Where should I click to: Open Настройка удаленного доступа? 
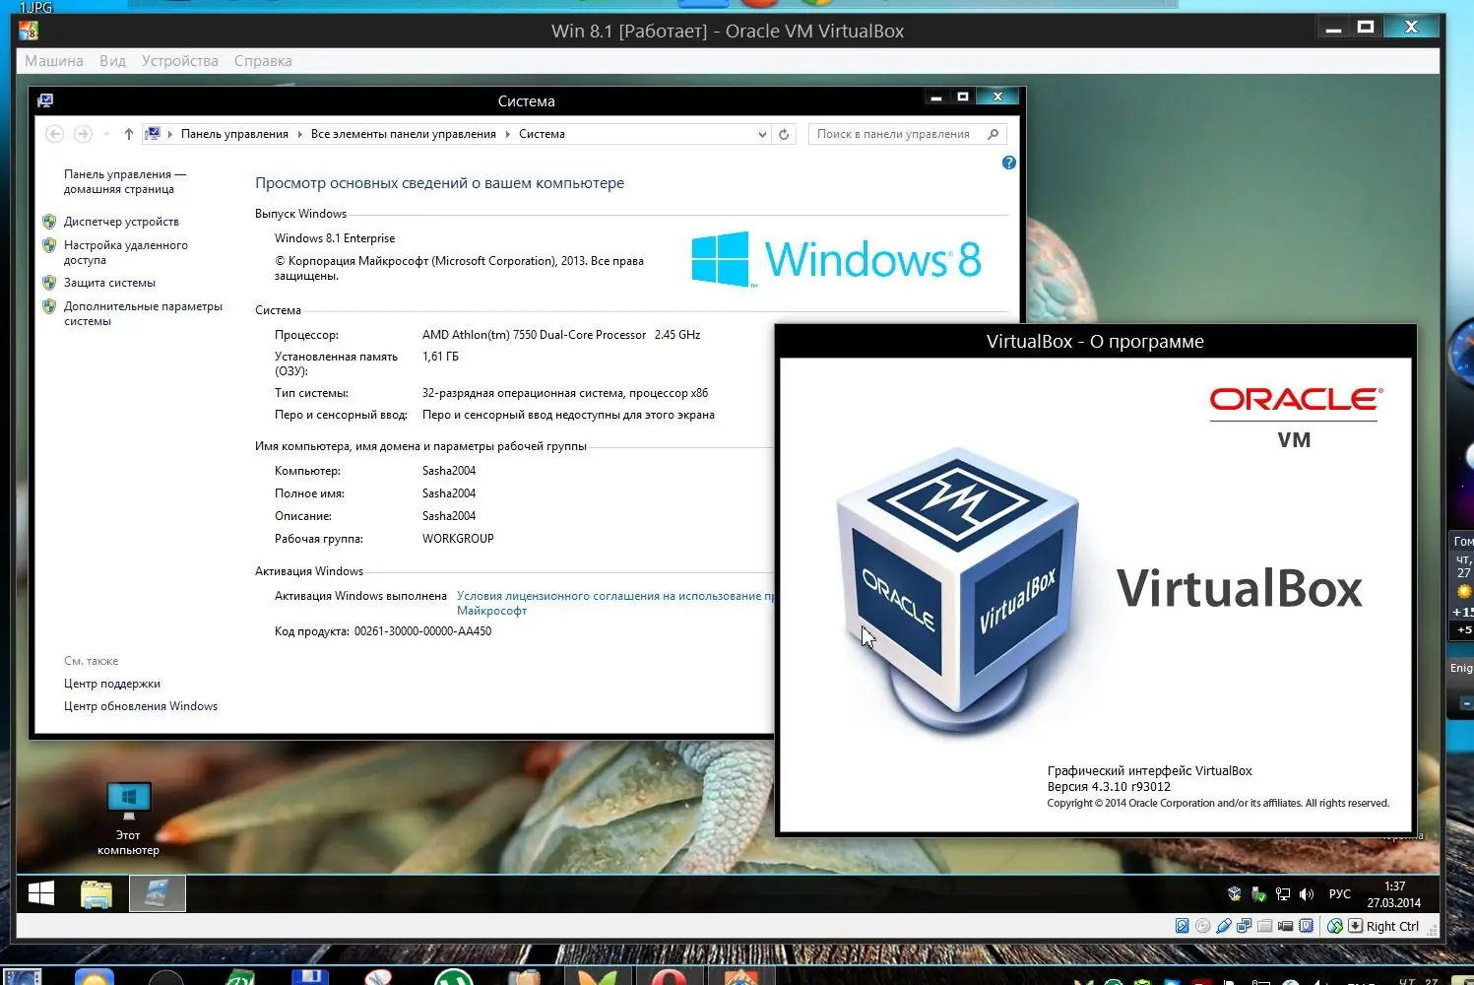pyautogui.click(x=125, y=252)
